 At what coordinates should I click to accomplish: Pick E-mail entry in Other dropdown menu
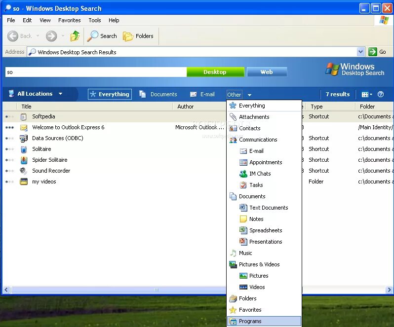[264, 151]
